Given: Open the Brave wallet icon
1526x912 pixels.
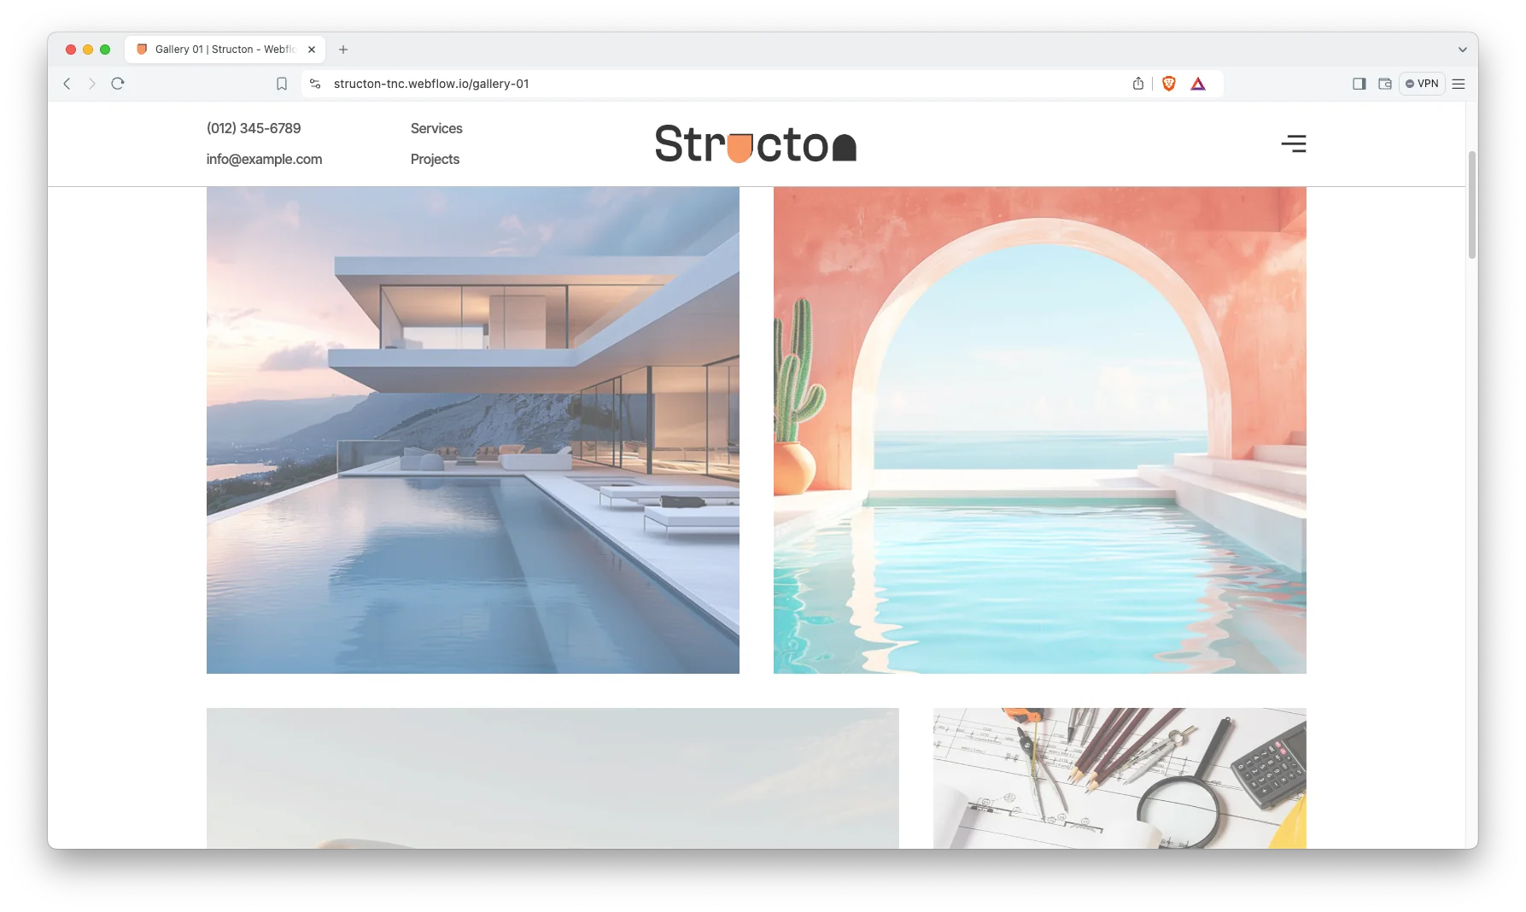Looking at the screenshot, I should [x=1385, y=84].
